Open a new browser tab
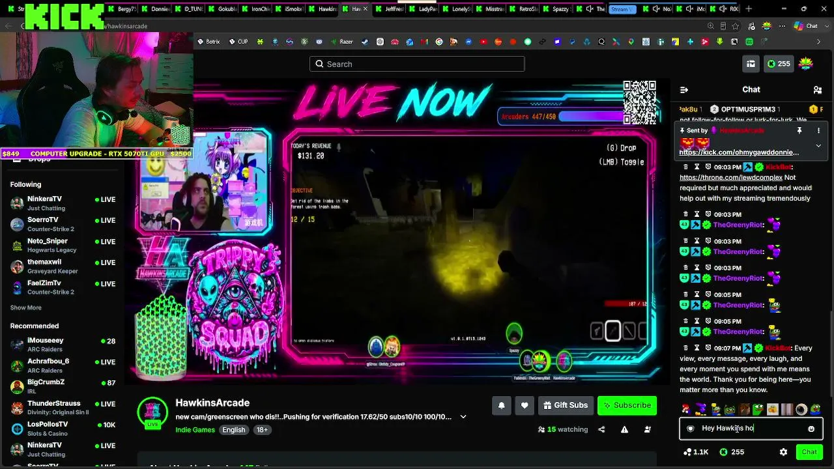The image size is (834, 469). 749,9
